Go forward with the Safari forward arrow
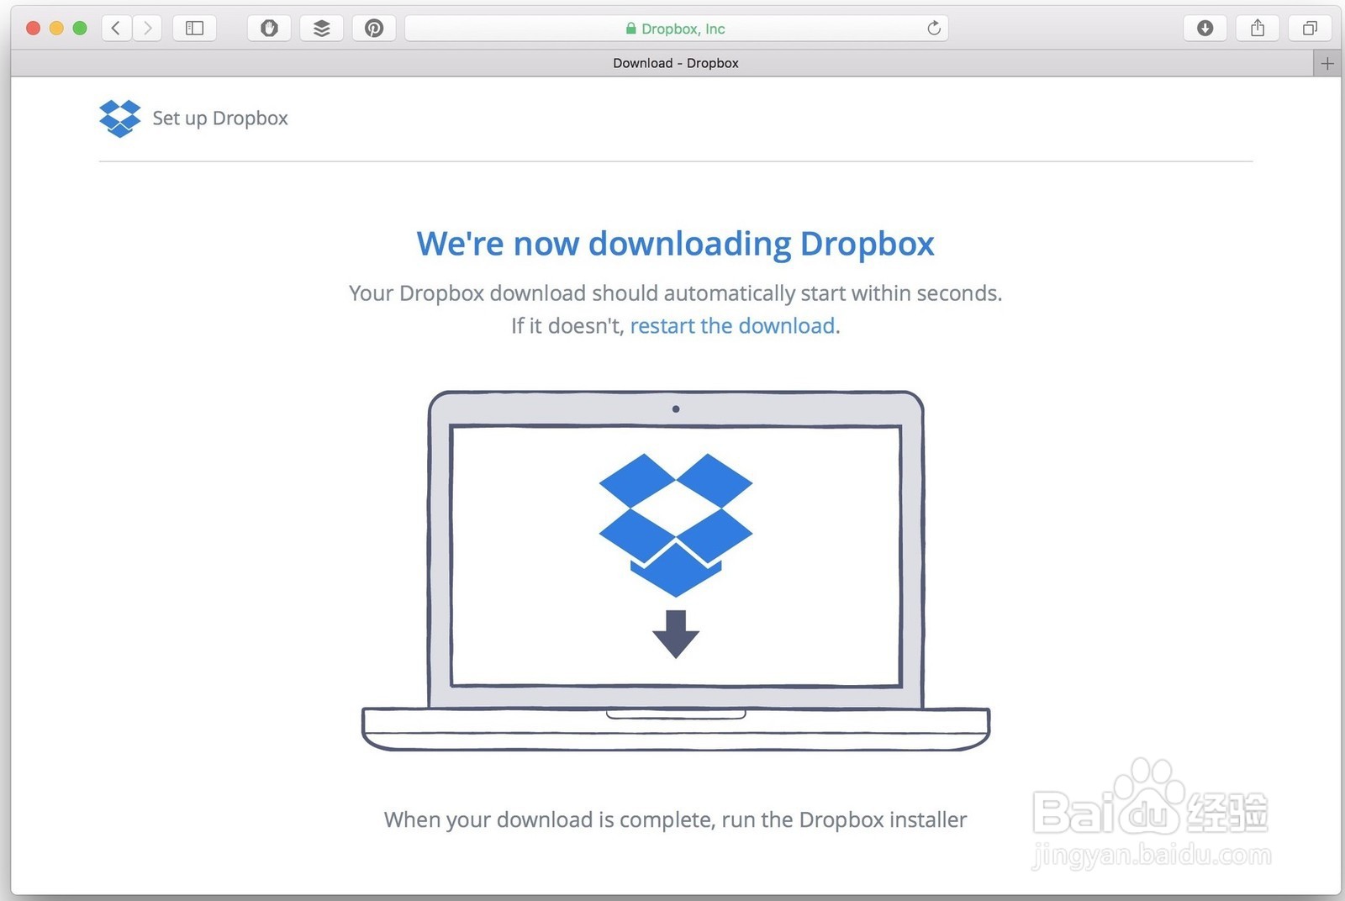1345x901 pixels. pos(147,29)
